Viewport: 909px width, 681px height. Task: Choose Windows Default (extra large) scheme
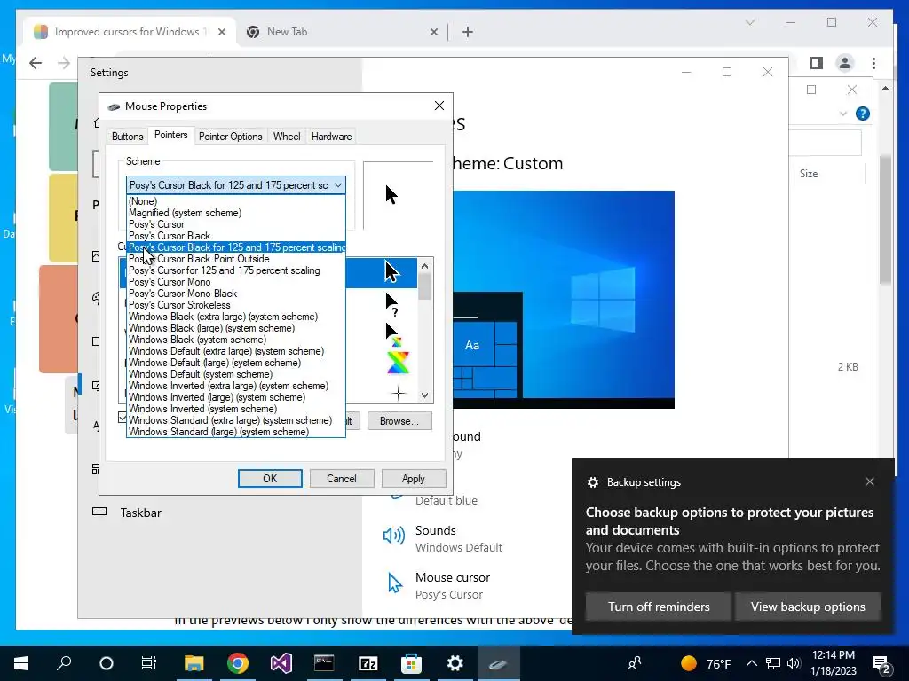pos(236,351)
